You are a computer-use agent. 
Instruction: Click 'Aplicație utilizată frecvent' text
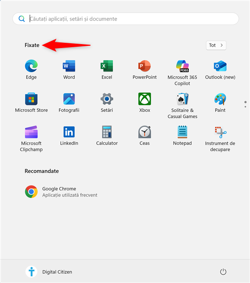click(70, 195)
